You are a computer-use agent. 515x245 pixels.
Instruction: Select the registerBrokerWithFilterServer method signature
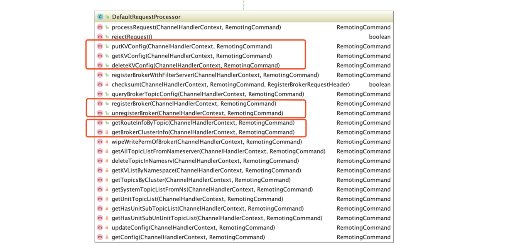pyautogui.click(x=215, y=75)
